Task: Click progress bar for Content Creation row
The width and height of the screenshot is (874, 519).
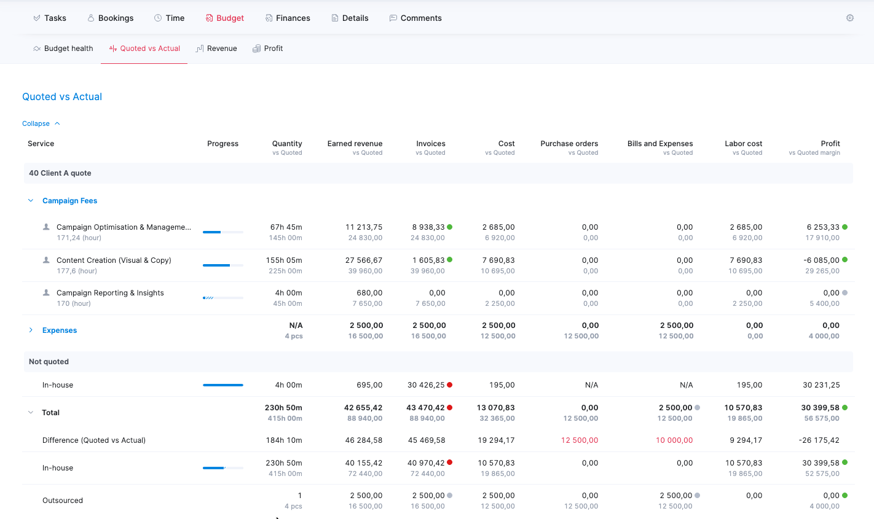Action: click(x=223, y=265)
